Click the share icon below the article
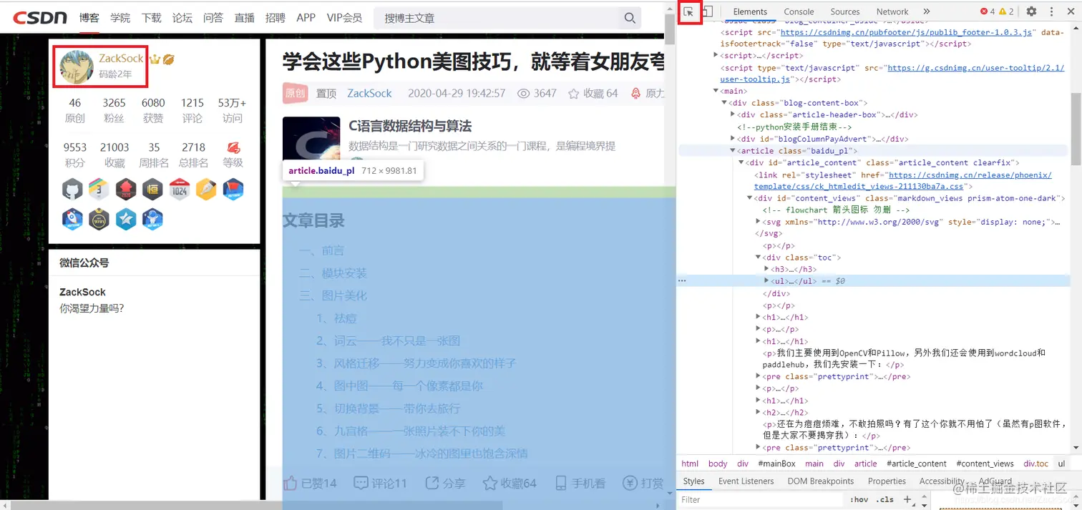The image size is (1082, 510). coord(432,483)
